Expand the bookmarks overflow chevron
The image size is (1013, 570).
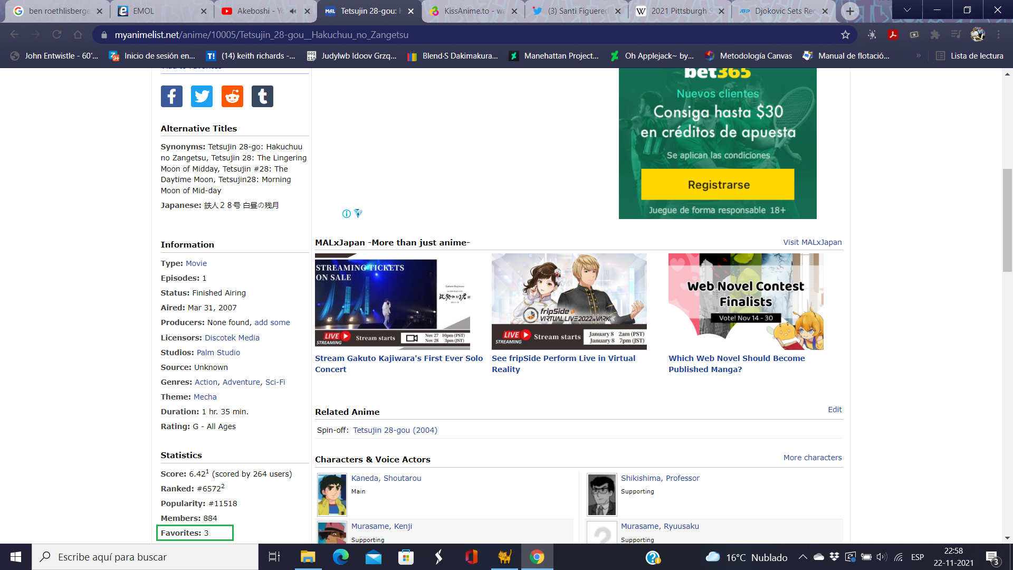click(918, 56)
